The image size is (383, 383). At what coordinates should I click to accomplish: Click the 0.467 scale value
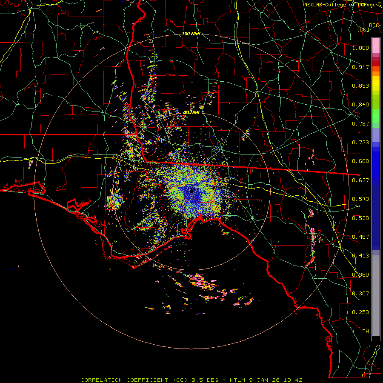(x=360, y=237)
